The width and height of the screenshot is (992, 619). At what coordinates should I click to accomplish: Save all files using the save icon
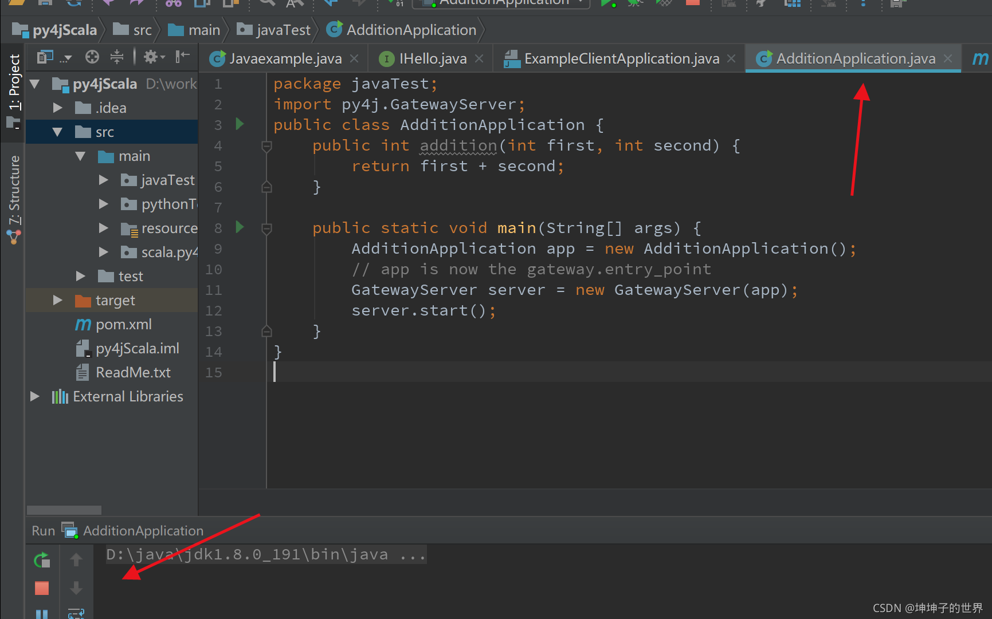(x=45, y=3)
